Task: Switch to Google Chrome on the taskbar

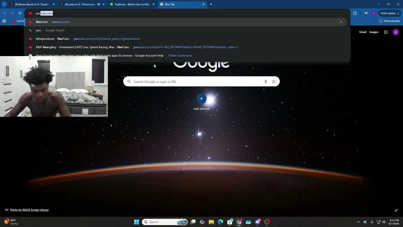Action: [x=239, y=222]
